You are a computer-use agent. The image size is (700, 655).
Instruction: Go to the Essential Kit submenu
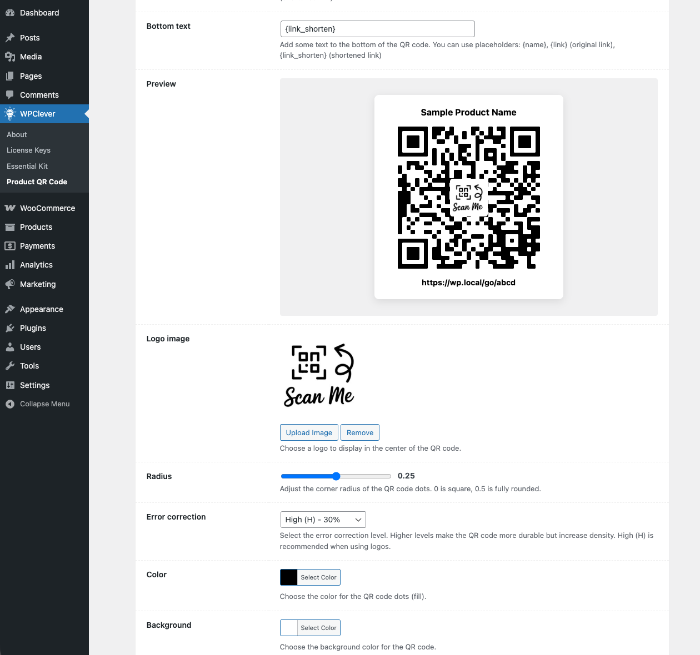[27, 166]
